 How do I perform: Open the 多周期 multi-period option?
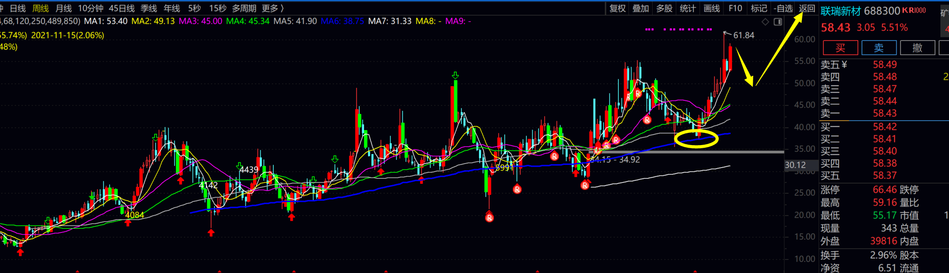point(244,9)
